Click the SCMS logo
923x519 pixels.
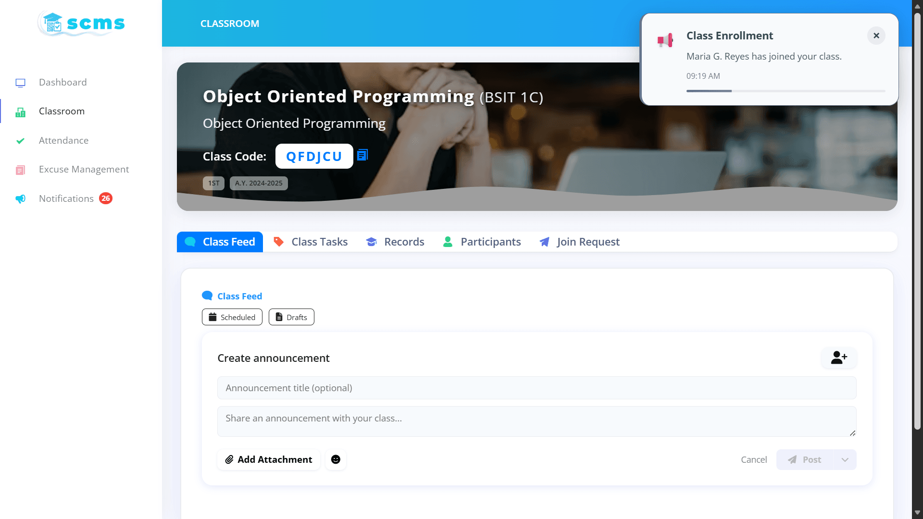[x=81, y=24]
